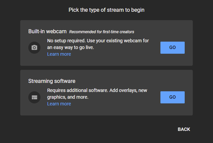Click the layout icon for Streaming software
This screenshot has width=213, height=143.
(x=34, y=97)
